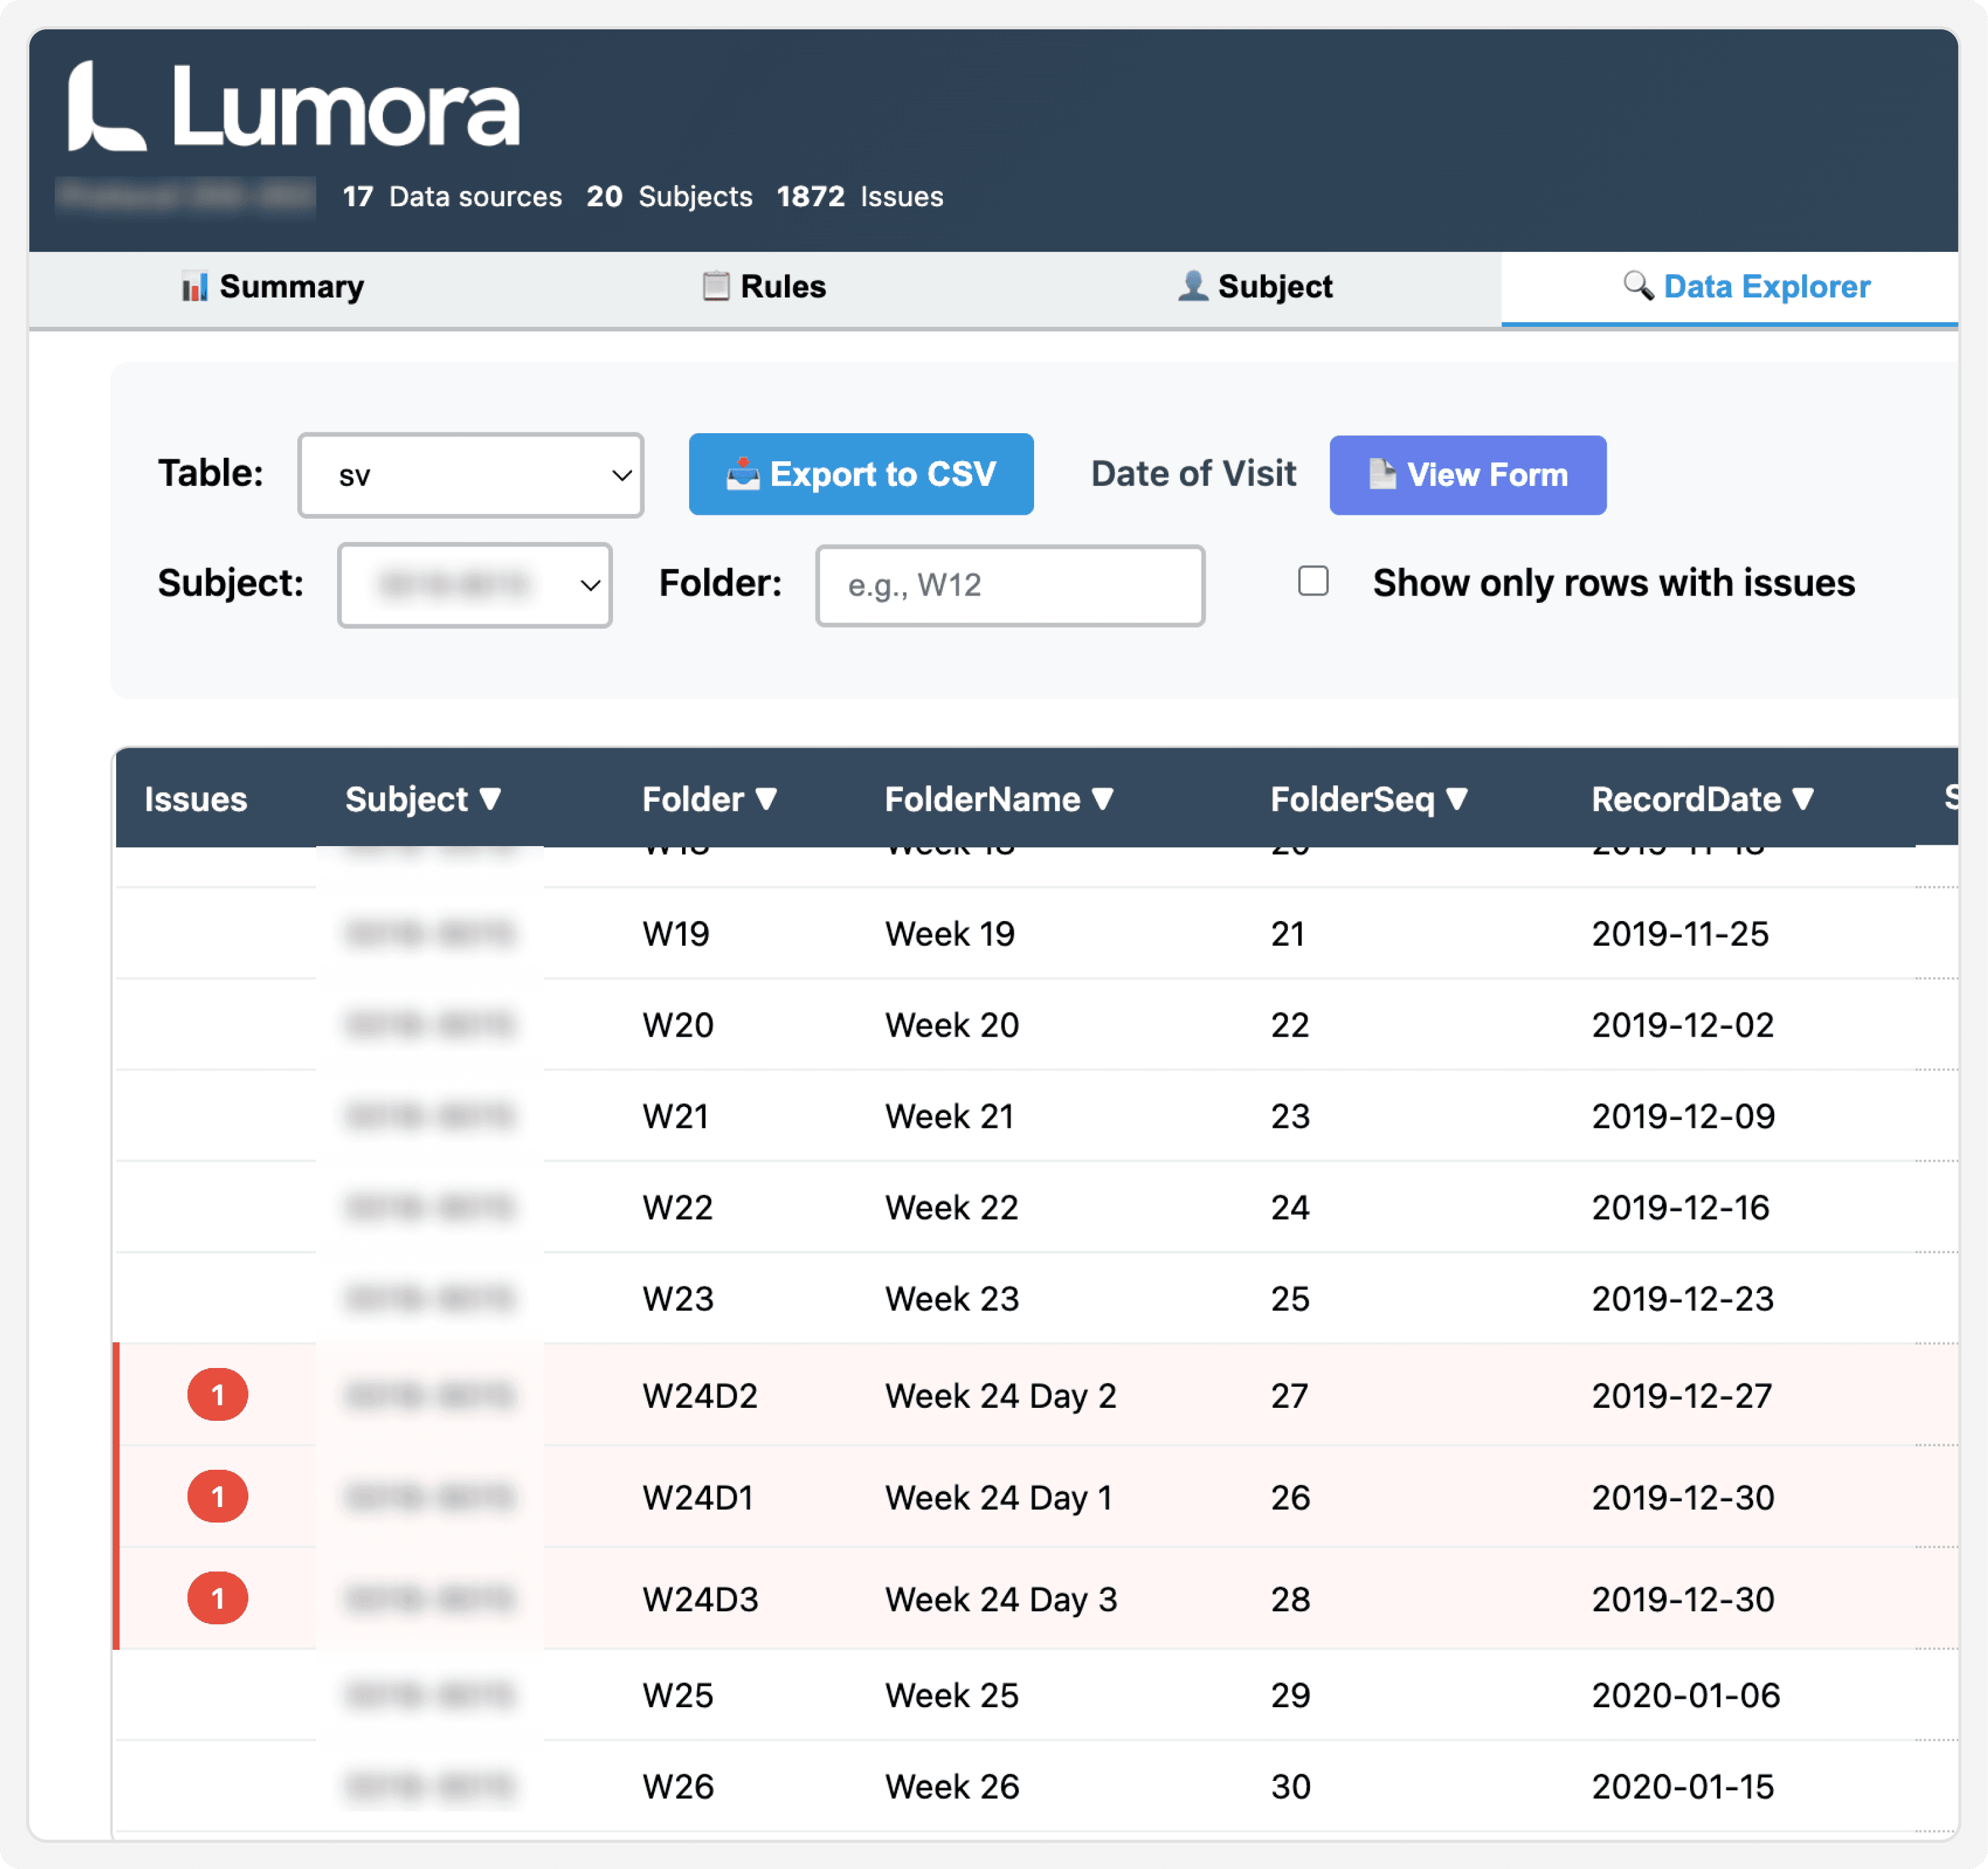Select the Week 25 table row

pyautogui.click(x=951, y=1695)
